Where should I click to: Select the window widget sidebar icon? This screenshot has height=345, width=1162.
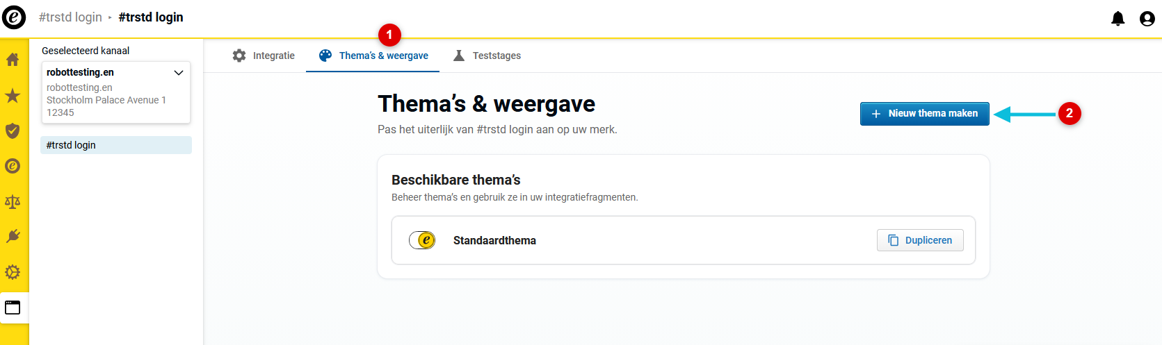[x=13, y=308]
